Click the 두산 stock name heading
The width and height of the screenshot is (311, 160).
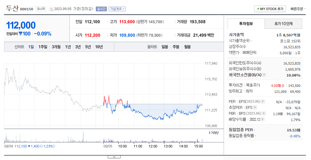(12, 8)
